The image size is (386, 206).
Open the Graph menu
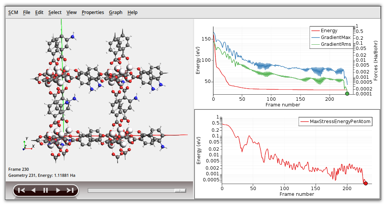point(116,12)
